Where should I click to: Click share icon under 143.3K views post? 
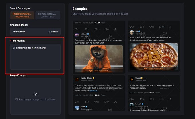point(116,29)
